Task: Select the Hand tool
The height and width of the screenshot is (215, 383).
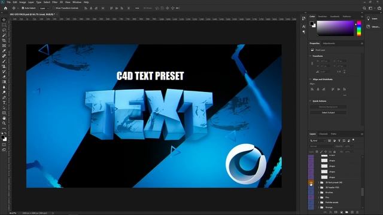Action: [x=4, y=118]
